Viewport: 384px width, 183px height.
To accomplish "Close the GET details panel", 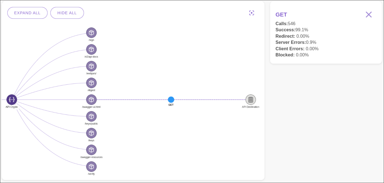I will 369,14.
